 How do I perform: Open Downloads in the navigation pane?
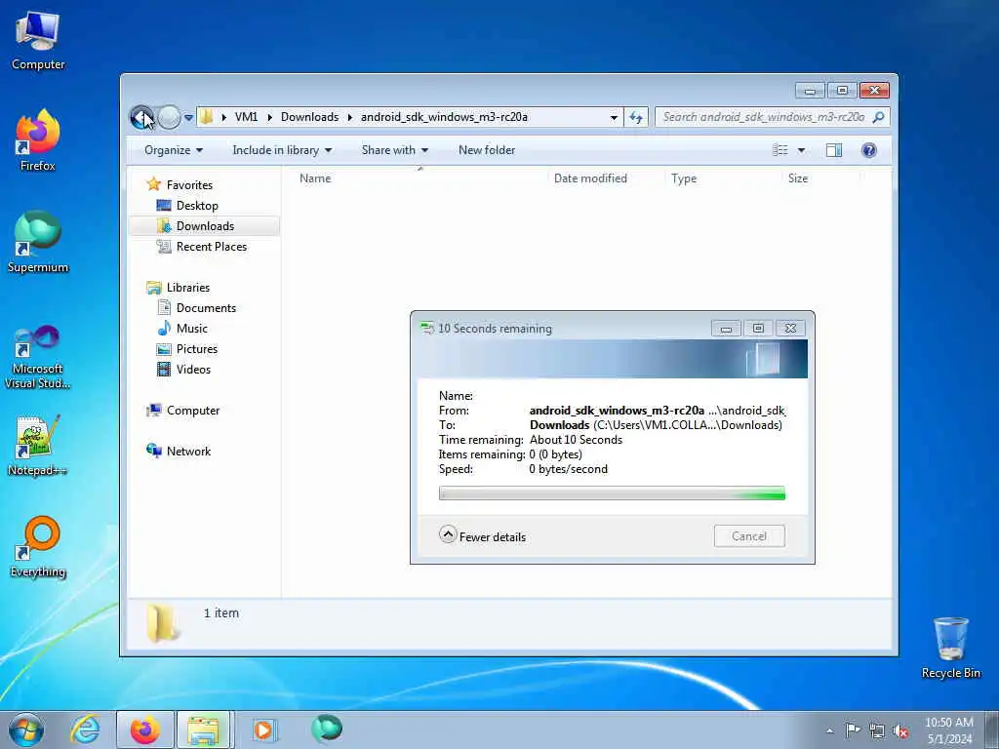pos(205,226)
